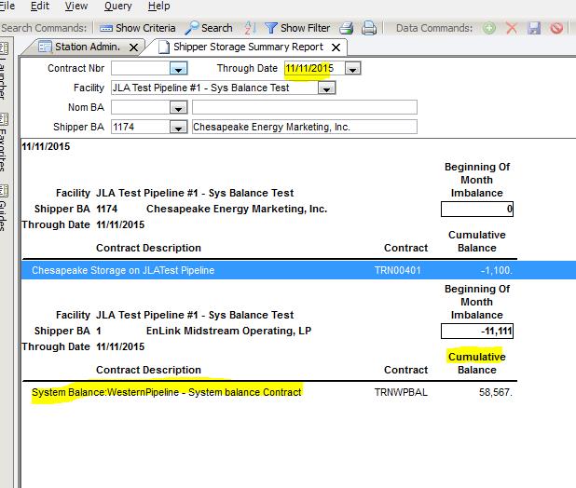Click the Show Filter funnel button
The width and height of the screenshot is (576, 488).
296,28
